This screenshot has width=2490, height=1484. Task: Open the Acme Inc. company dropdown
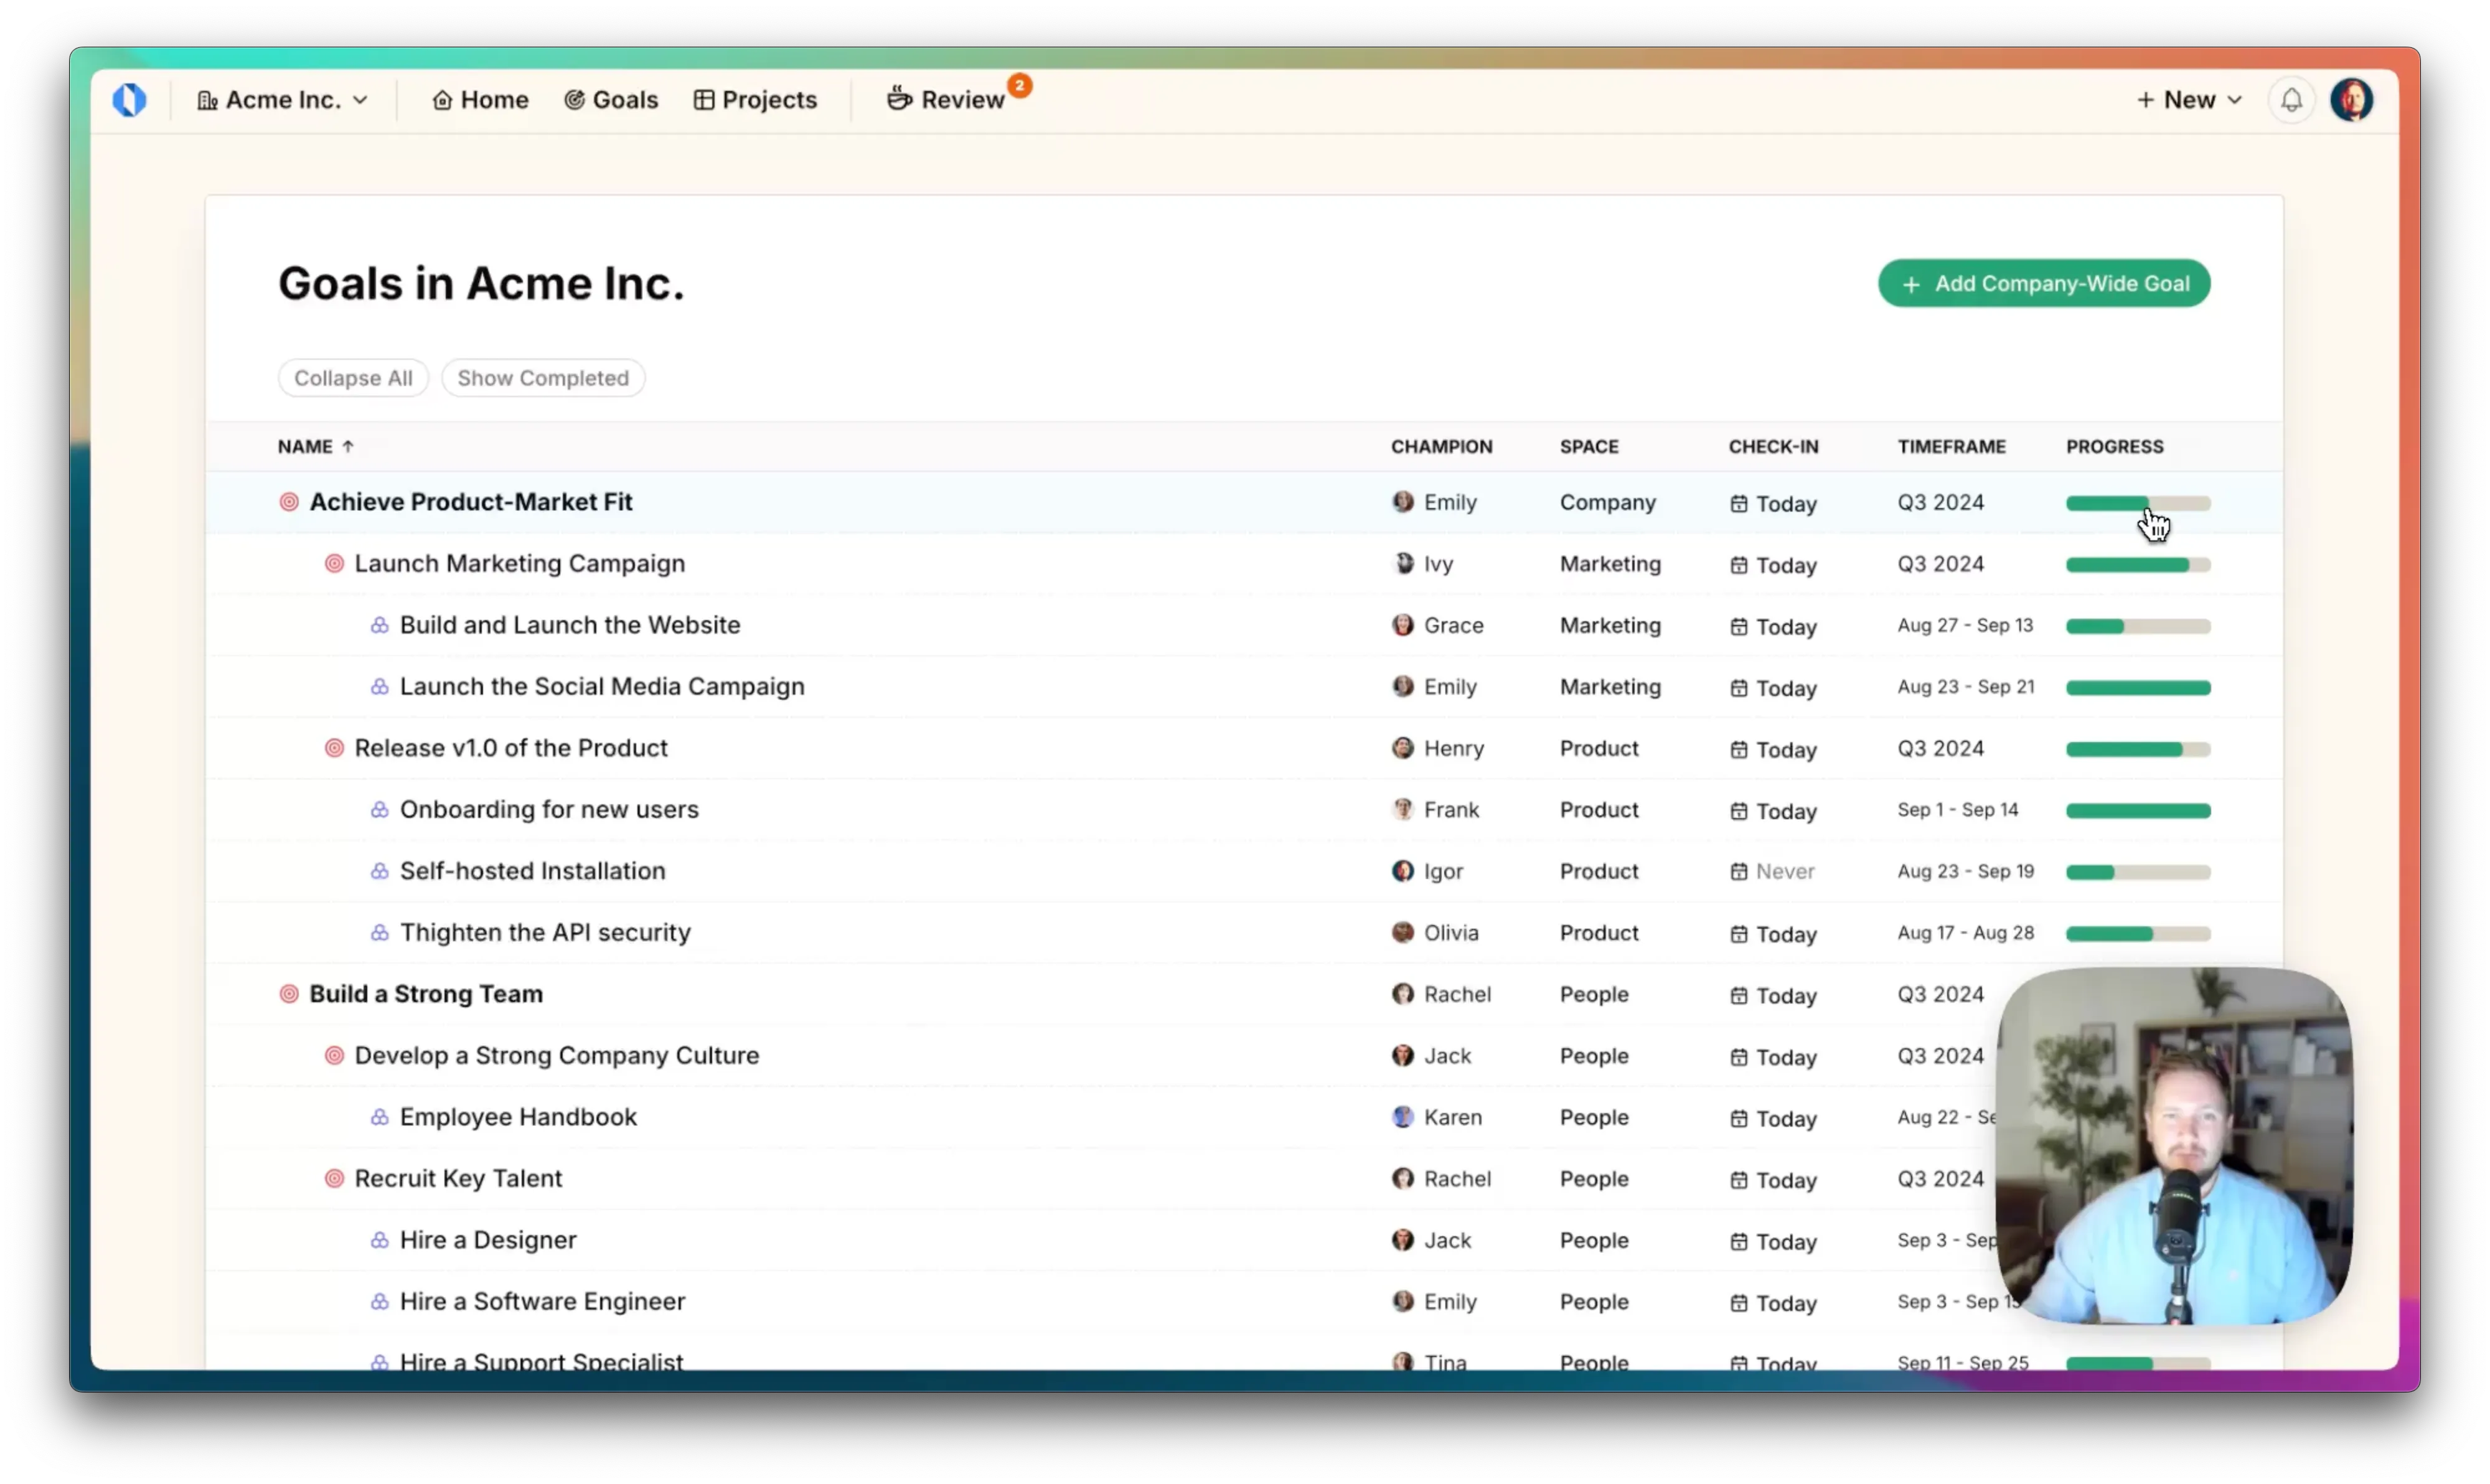pos(283,100)
